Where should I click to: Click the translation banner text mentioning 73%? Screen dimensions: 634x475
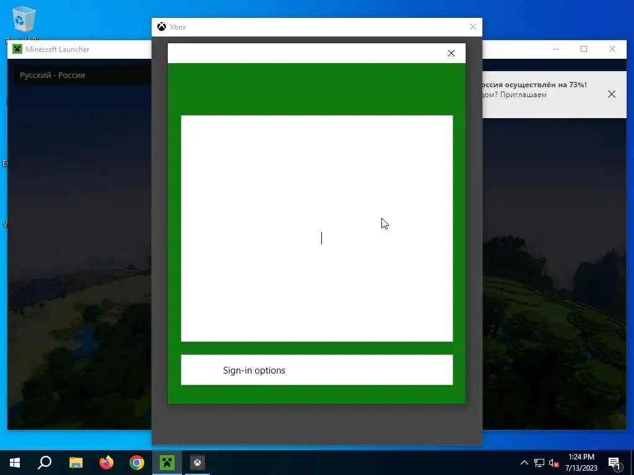[534, 85]
